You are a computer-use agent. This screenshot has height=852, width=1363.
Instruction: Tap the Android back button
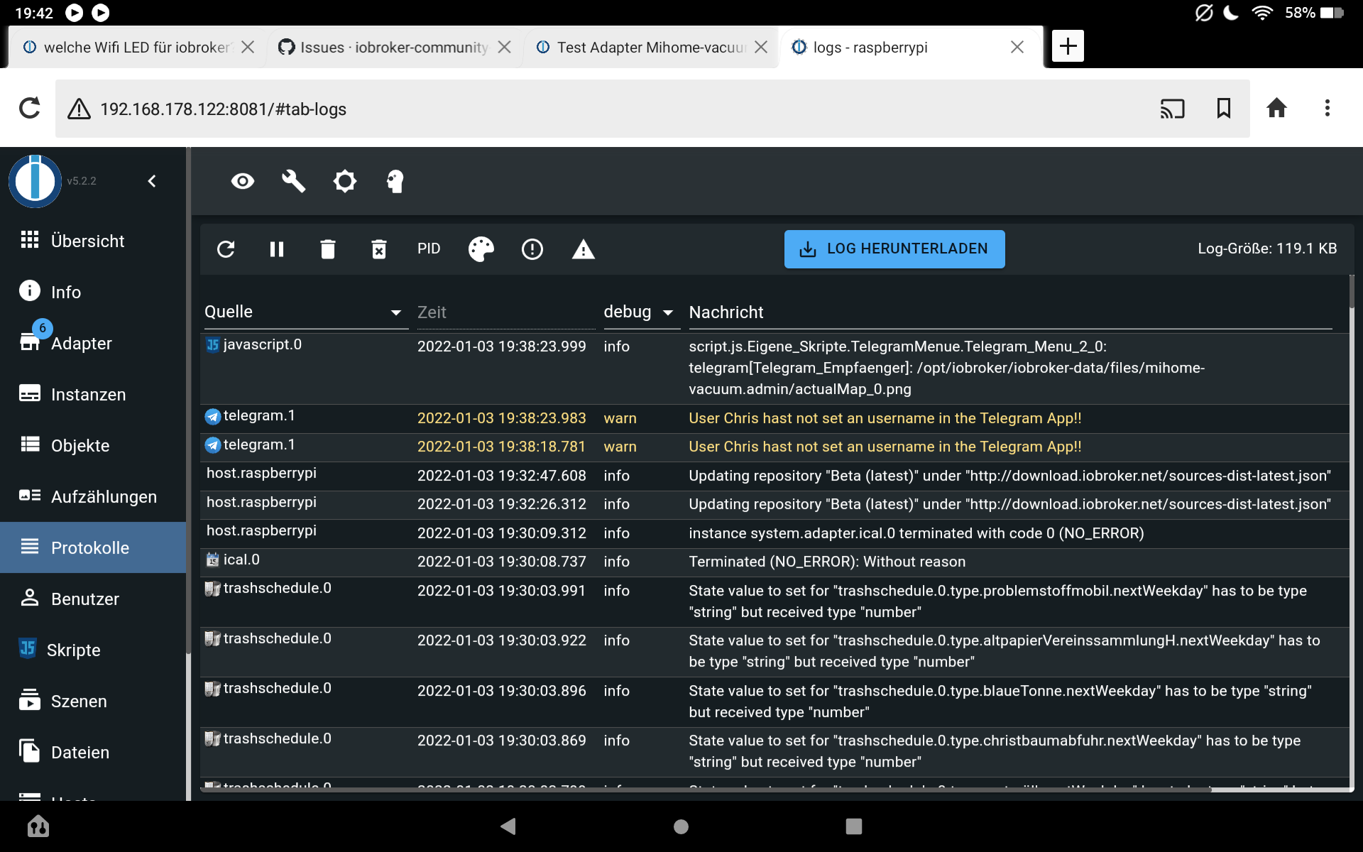(508, 826)
